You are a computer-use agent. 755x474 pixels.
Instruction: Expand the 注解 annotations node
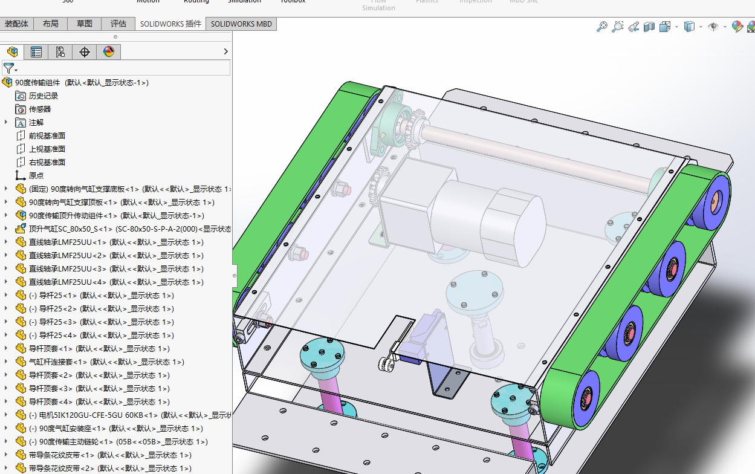click(x=6, y=122)
